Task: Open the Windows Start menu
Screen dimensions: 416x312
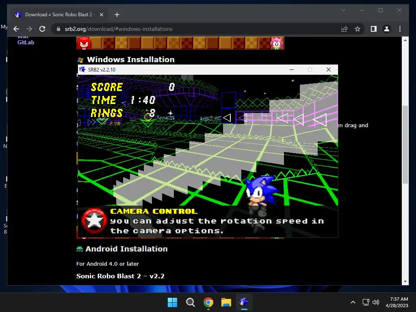Action: [172, 302]
